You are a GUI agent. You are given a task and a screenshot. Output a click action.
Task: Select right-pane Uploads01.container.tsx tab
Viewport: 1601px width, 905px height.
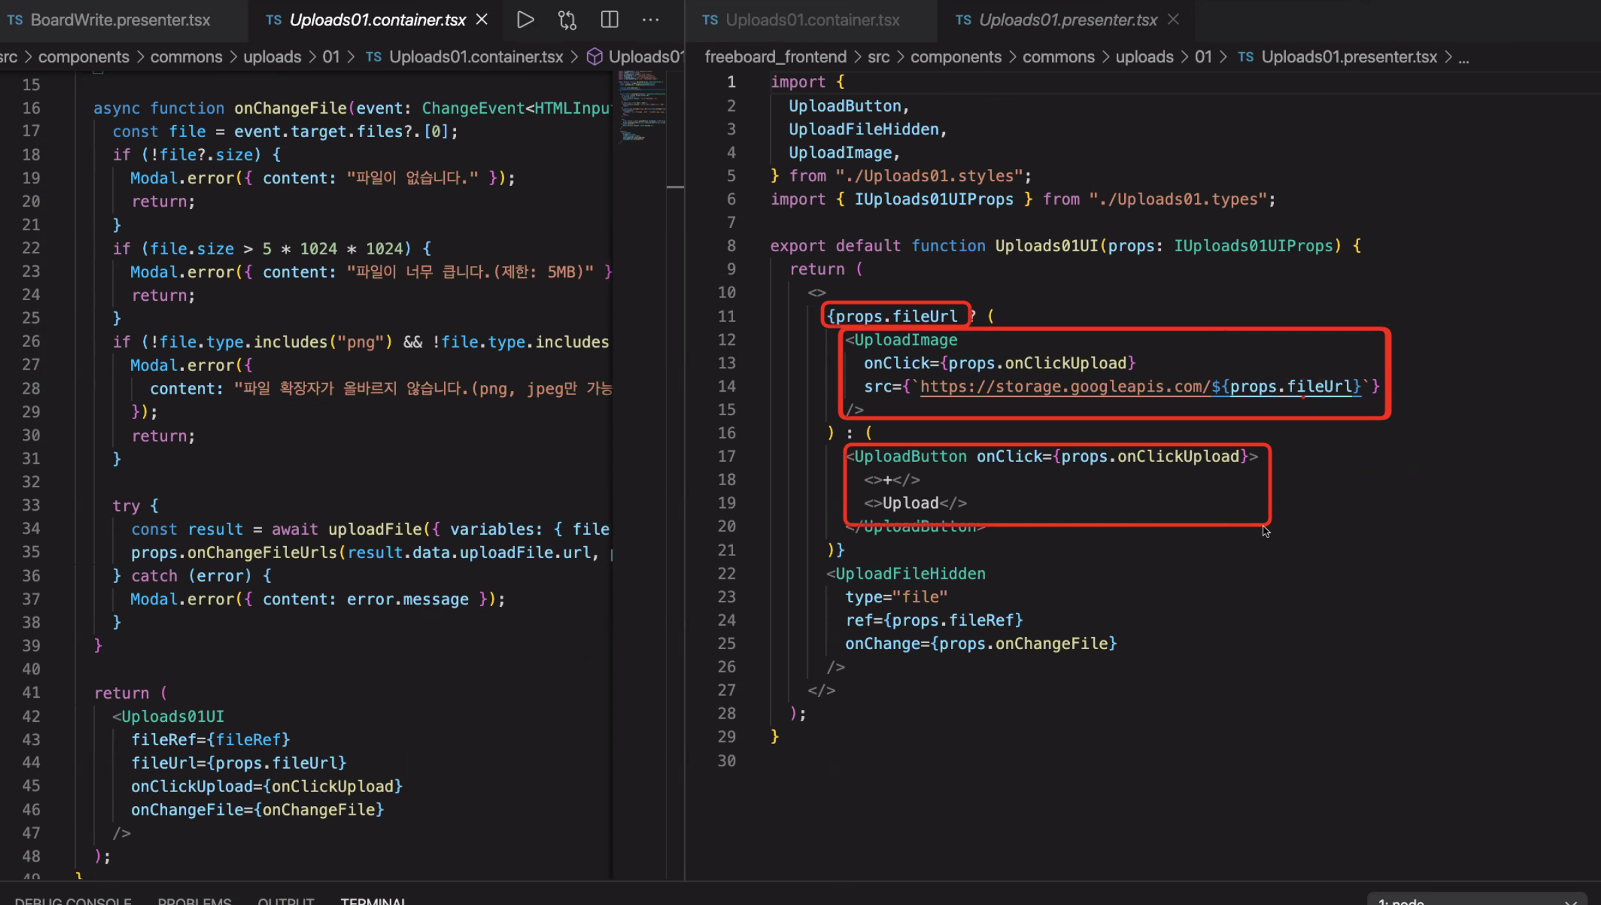tap(812, 20)
